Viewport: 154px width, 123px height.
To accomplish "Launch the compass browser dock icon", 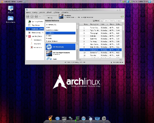I will click(83, 118).
